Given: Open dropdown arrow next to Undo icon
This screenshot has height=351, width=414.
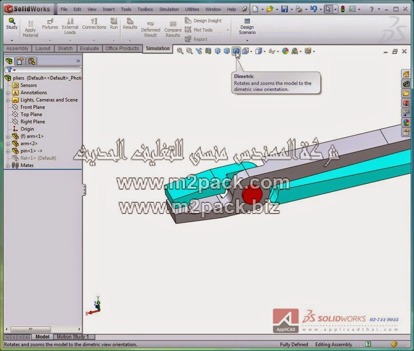Looking at the screenshot, I should click(321, 10).
